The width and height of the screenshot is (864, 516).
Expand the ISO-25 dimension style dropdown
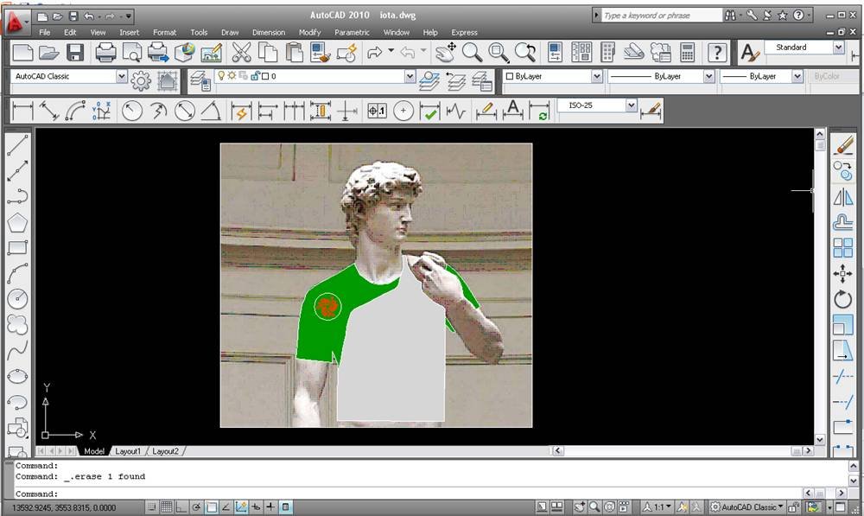[631, 105]
